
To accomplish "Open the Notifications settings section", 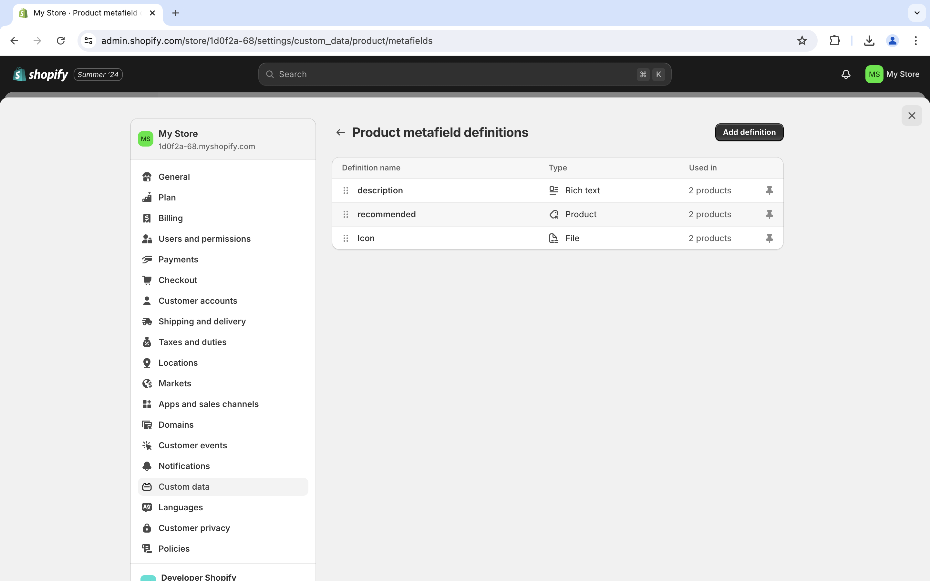I will coord(184,466).
